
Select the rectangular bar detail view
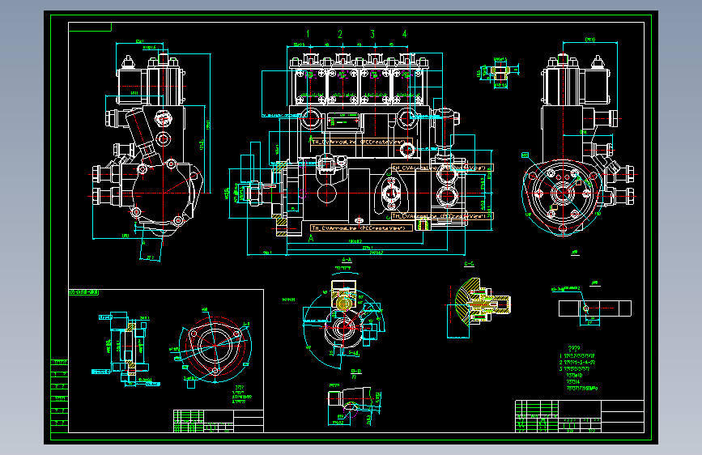coord(594,308)
